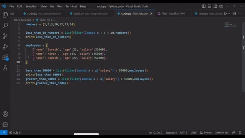Split the editor layout icon
The width and height of the screenshot is (245, 138).
[x=234, y=14]
